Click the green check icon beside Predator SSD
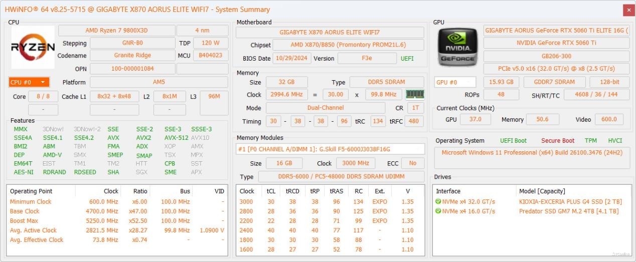 438,211
